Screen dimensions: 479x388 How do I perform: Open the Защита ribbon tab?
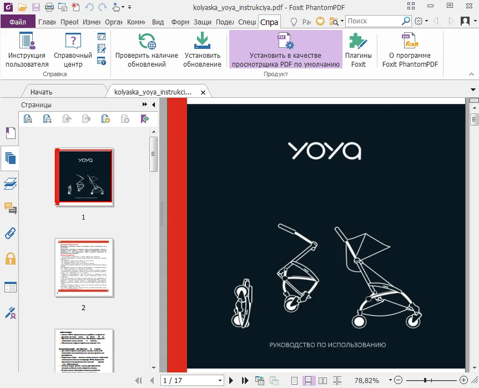coord(202,22)
